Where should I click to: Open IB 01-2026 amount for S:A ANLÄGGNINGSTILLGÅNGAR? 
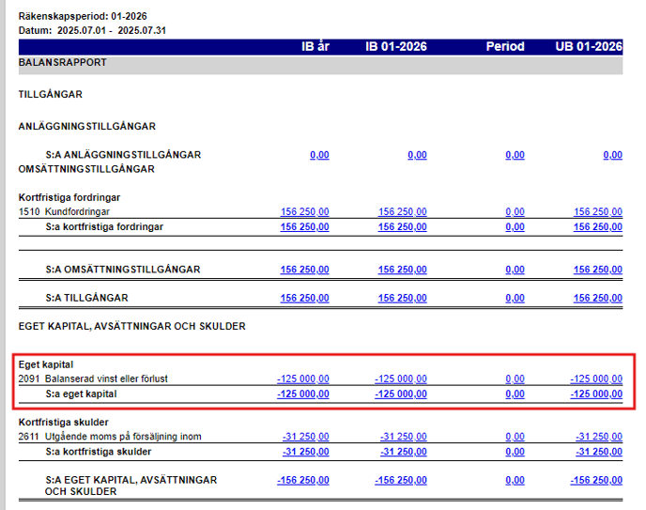(x=417, y=155)
